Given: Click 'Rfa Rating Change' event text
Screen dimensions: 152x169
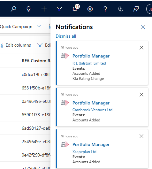Looking at the screenshot, I should tap(88, 79).
